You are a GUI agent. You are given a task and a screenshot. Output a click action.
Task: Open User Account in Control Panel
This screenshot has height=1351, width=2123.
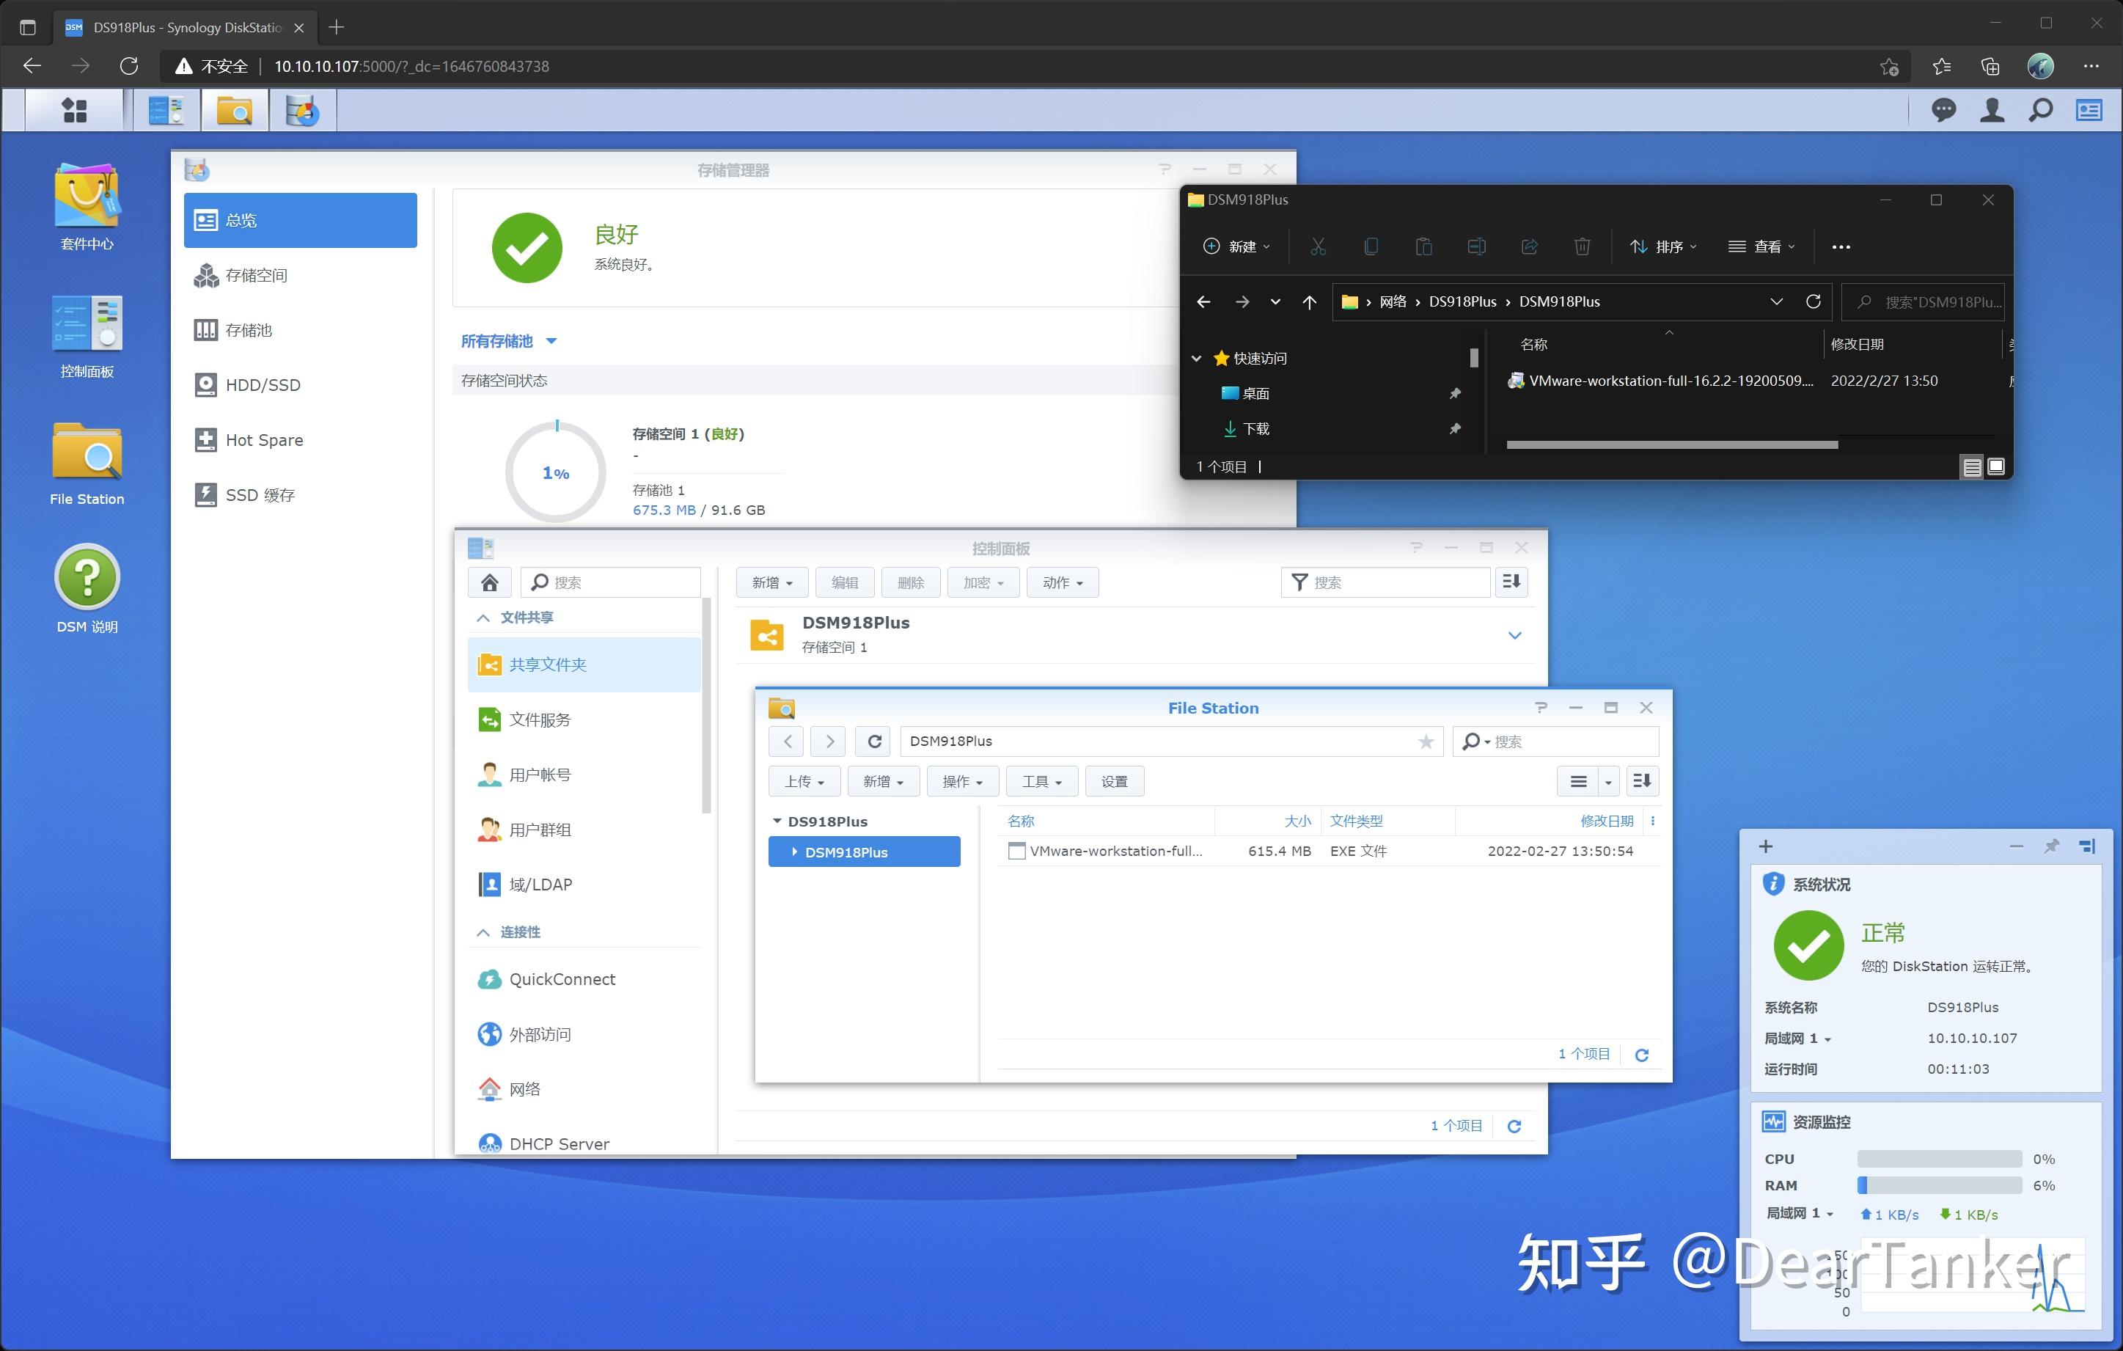pos(584,775)
